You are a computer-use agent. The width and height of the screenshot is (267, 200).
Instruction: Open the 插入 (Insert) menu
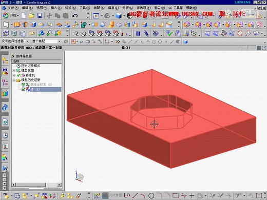point(56,8)
